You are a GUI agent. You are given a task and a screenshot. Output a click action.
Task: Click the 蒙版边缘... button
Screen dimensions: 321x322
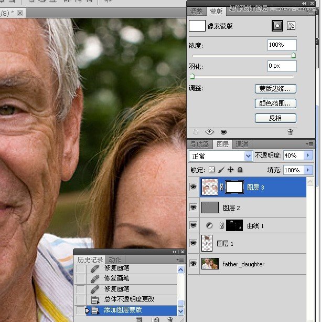tap(275, 89)
